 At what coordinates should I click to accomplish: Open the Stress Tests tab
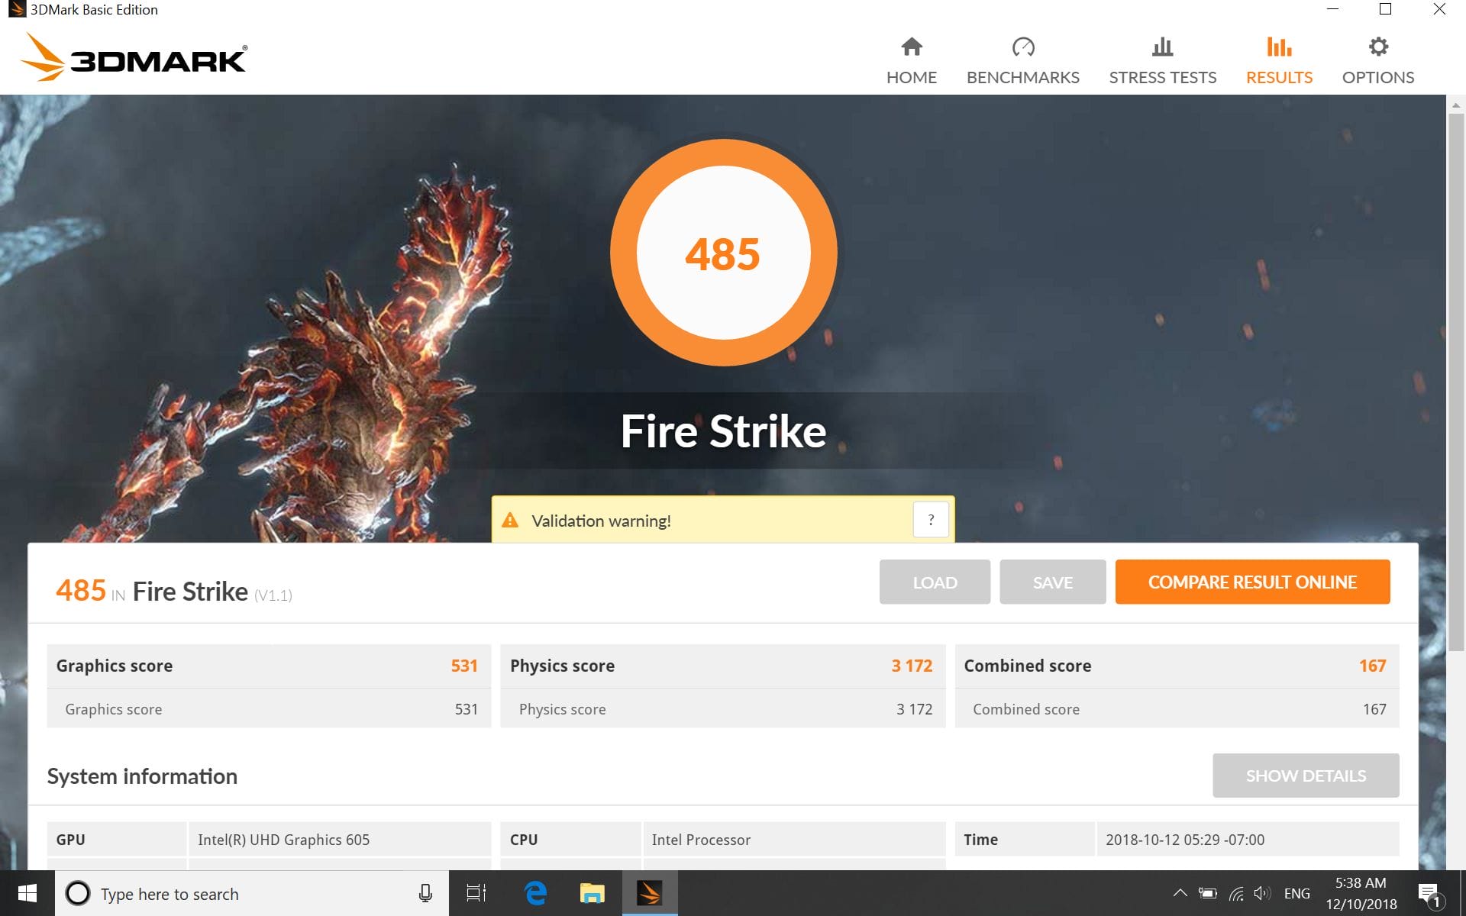(1162, 61)
